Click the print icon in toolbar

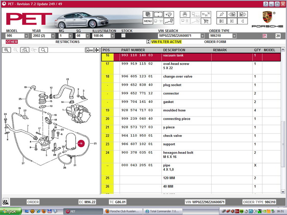tap(185, 14)
